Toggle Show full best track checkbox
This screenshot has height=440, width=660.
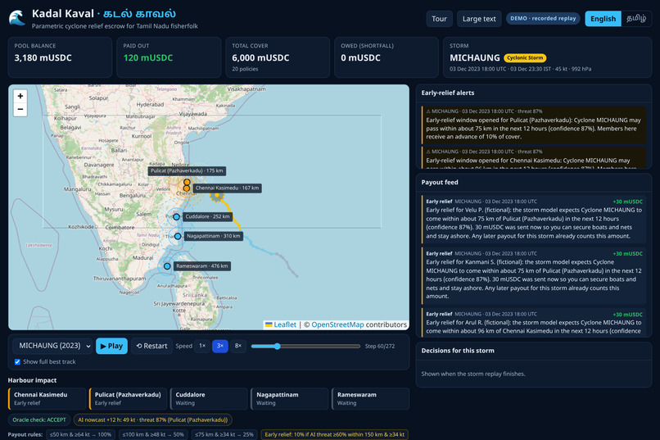point(17,361)
